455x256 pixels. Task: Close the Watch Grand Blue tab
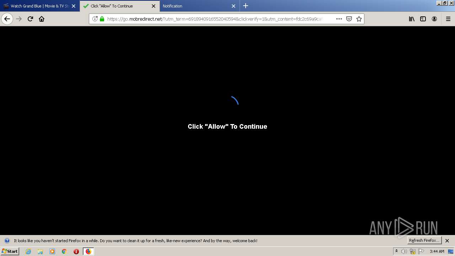point(74,6)
